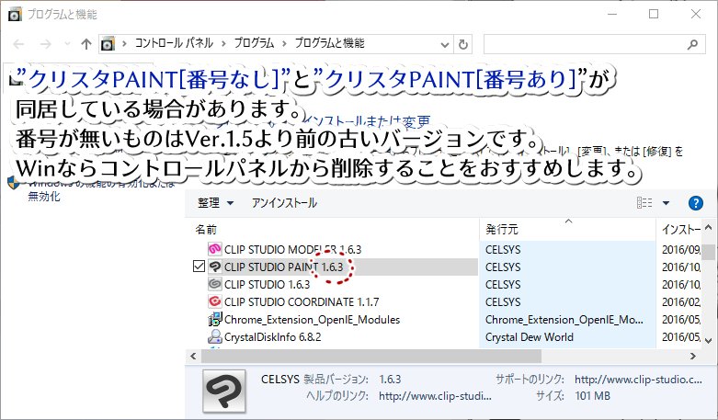Click the CLIP STUDIO 1.6.3 gray icon
The width and height of the screenshot is (718, 420).
(x=215, y=284)
